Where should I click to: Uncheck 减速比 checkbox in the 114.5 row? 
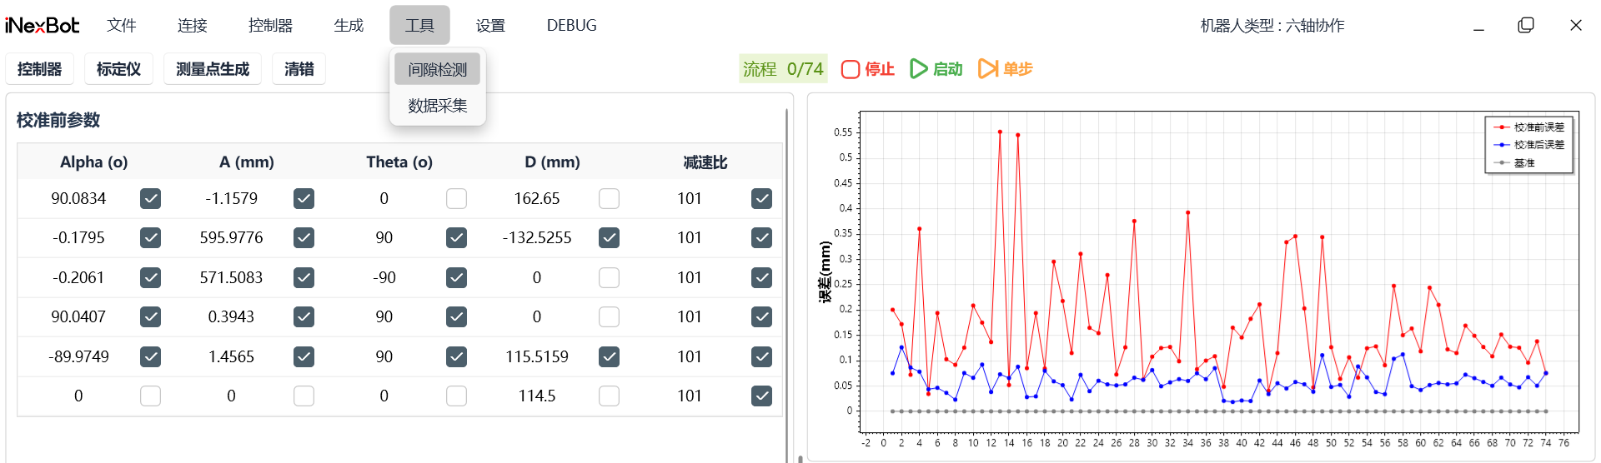(761, 396)
